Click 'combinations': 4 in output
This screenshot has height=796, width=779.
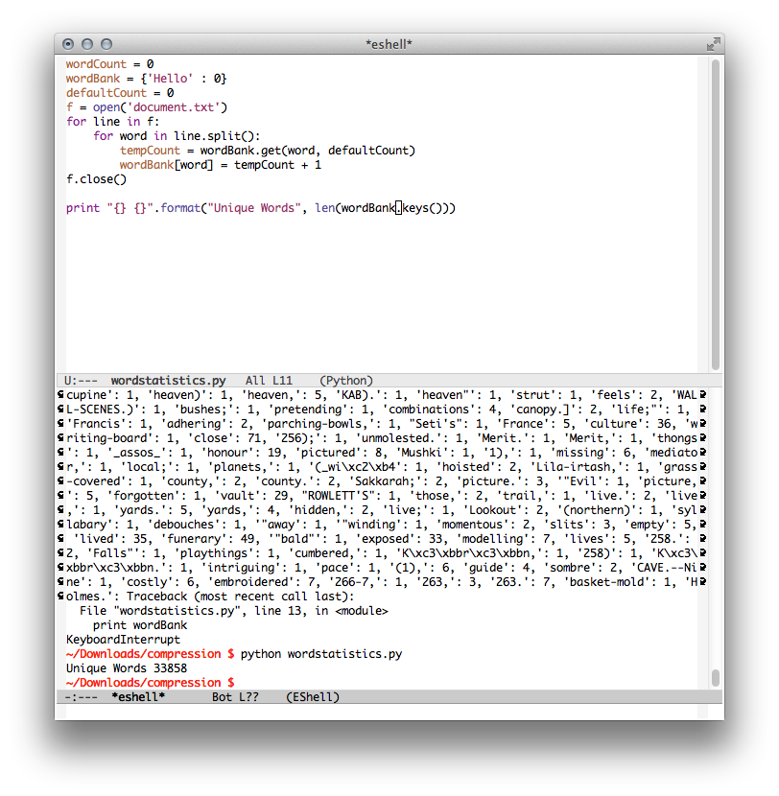click(x=442, y=410)
